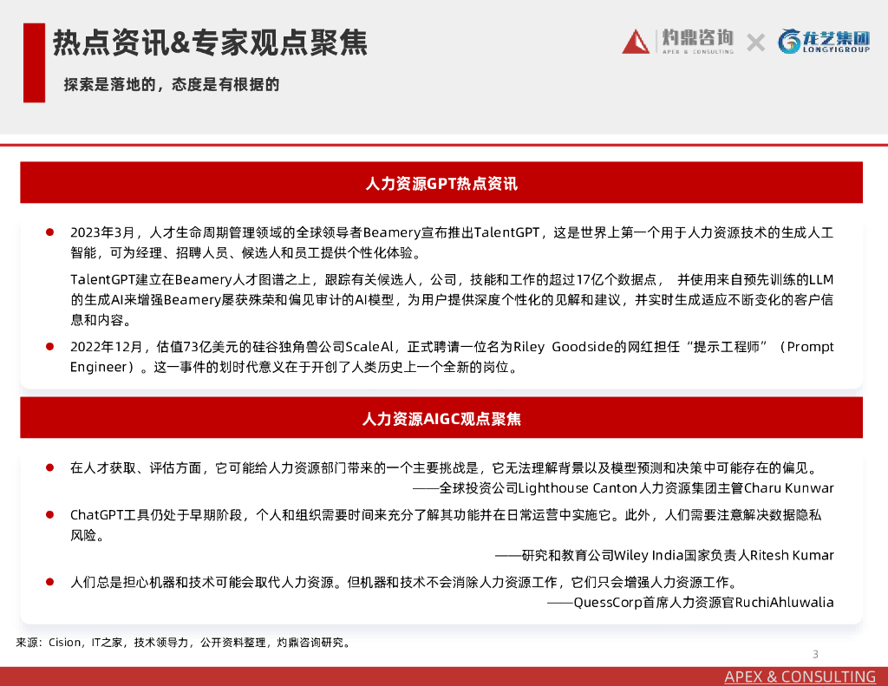
Task: Click the paragraph starting TalentGPT建立在Beamery人才图谱
Action: 451,300
